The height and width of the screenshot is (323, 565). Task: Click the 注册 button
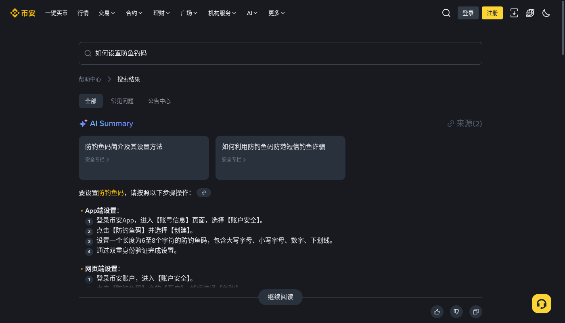(x=492, y=13)
